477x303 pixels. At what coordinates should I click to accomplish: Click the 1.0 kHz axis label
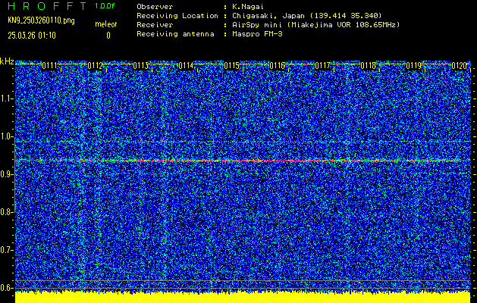tap(6, 136)
